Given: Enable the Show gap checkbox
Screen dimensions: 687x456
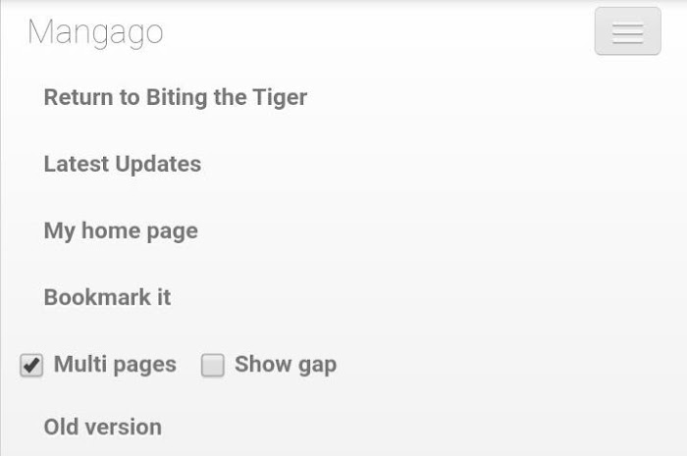Looking at the screenshot, I should click(x=212, y=366).
